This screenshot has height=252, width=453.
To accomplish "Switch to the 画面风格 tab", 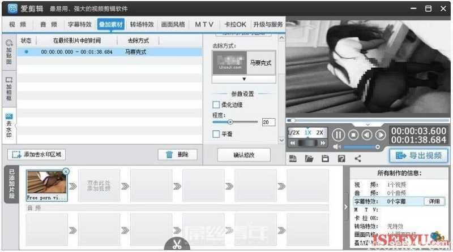I will [x=173, y=24].
